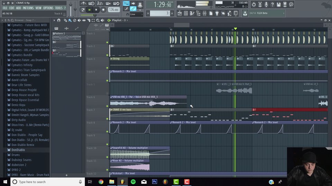
Task: Click the undo history circular arrow
Action: pos(253,4)
